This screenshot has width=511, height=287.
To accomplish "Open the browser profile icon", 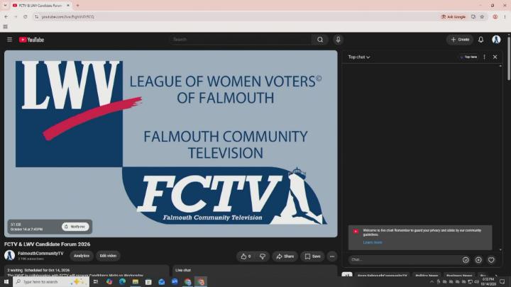I will click(x=495, y=16).
